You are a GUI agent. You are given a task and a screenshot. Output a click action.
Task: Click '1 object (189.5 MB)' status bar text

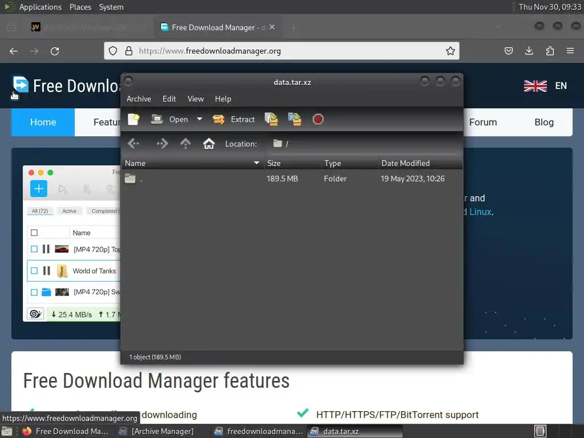[155, 357]
